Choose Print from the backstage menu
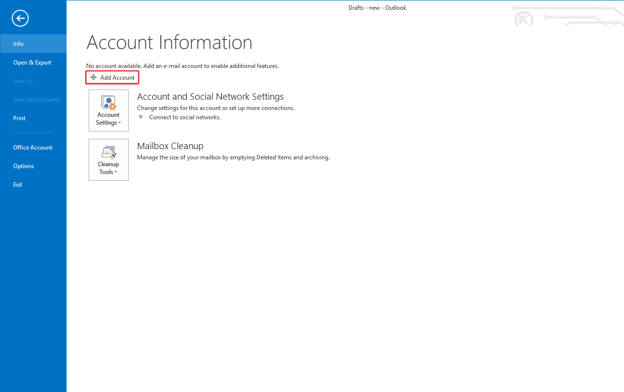 point(33,118)
